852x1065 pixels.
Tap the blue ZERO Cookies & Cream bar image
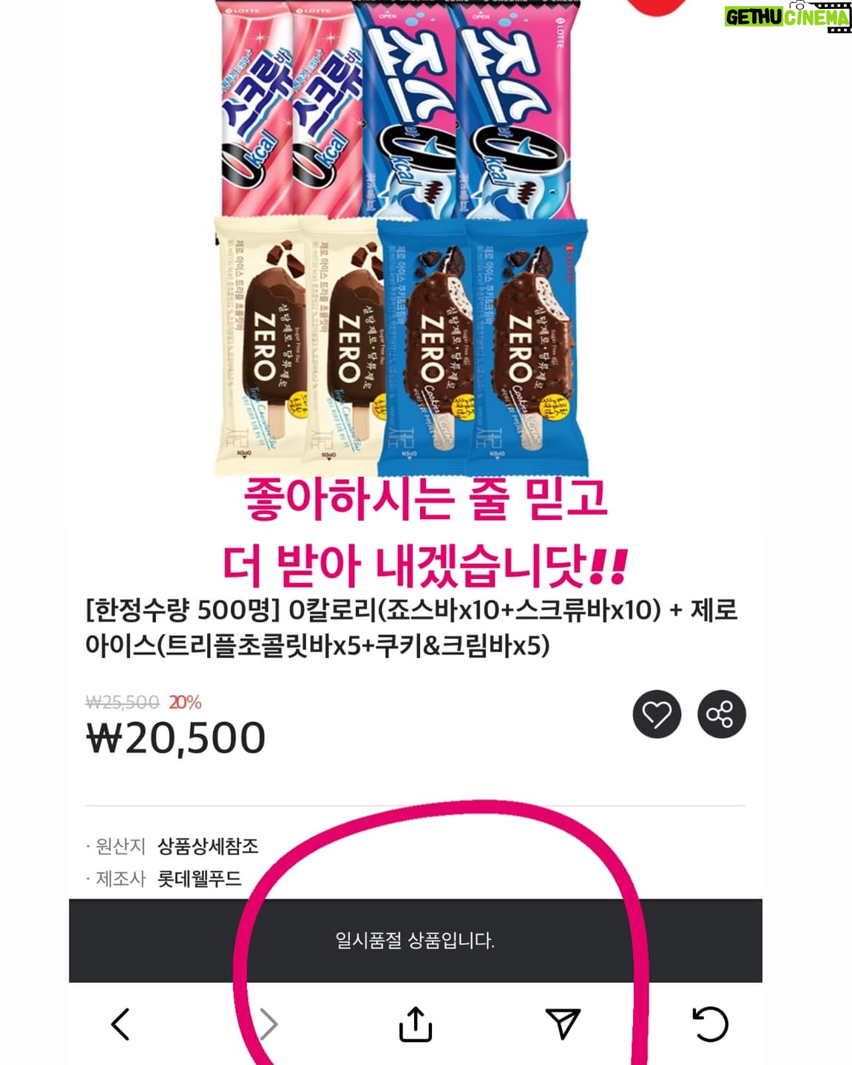coord(482,346)
